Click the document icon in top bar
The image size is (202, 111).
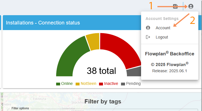click(x=175, y=6)
